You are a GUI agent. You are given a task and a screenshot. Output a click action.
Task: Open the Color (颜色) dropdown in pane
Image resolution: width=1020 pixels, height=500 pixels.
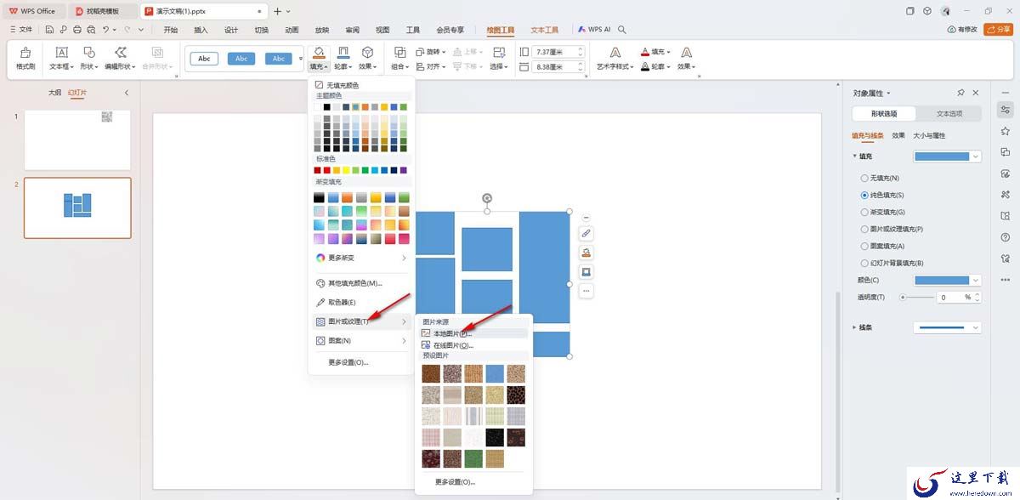tap(947, 280)
